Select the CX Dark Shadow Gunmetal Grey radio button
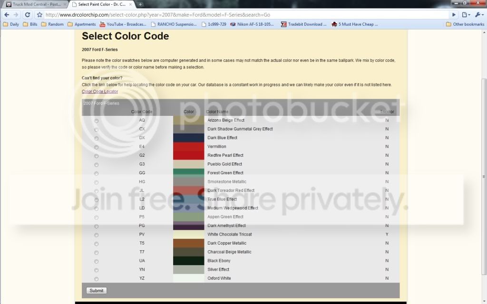Image resolution: width=487 pixels, height=304 pixels. (96, 130)
